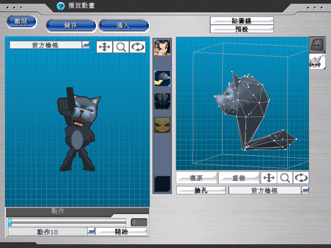The image size is (331, 248).
Task: Choose the pan tool under the wireframe view
Action: point(269,178)
